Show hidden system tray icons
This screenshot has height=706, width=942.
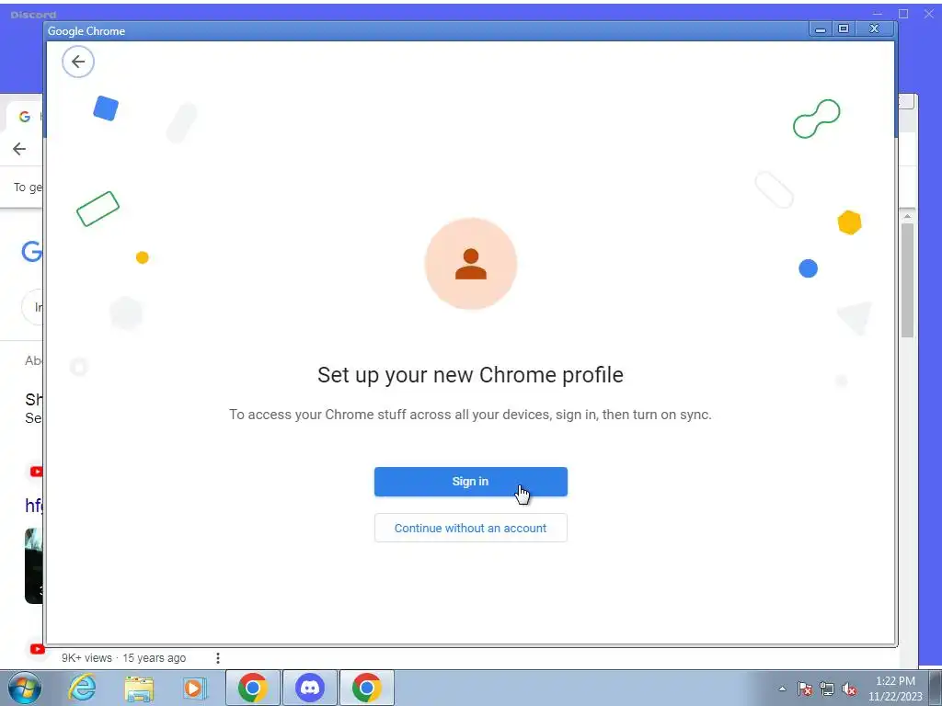click(782, 689)
